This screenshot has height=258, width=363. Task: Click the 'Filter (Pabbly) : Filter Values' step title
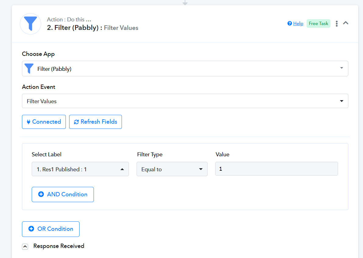tap(93, 28)
